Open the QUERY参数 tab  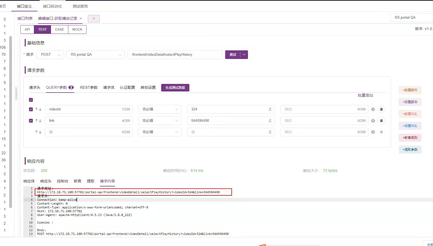(x=60, y=88)
